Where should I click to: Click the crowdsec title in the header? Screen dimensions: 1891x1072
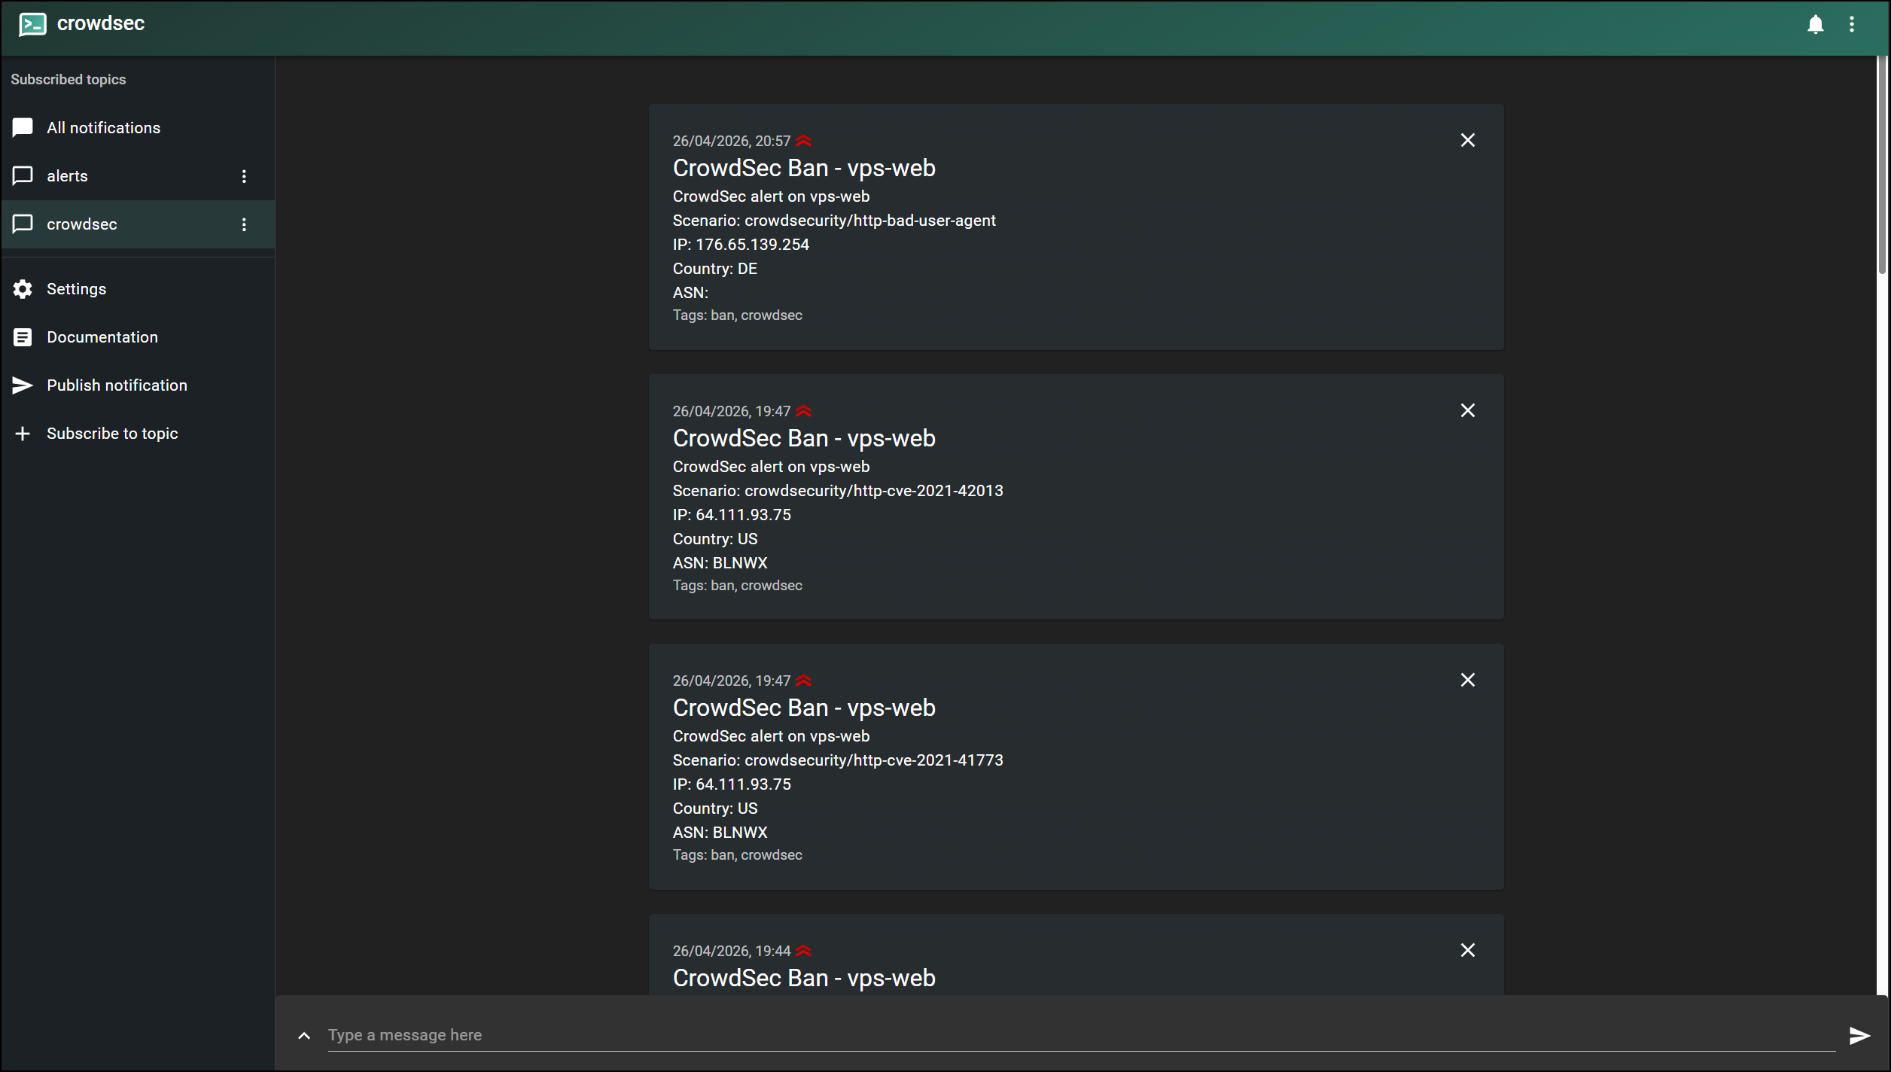[x=101, y=24]
